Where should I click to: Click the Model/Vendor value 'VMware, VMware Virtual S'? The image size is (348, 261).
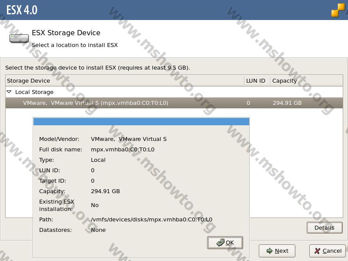[x=129, y=139]
